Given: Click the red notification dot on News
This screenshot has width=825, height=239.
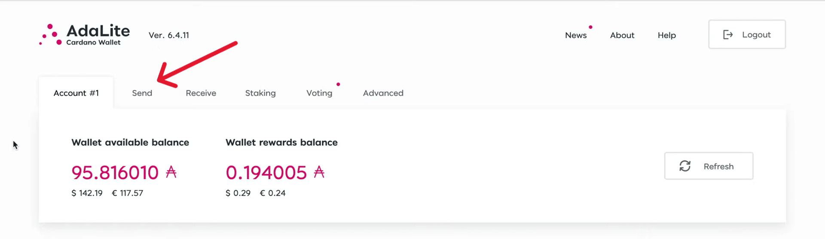Looking at the screenshot, I should [x=590, y=27].
